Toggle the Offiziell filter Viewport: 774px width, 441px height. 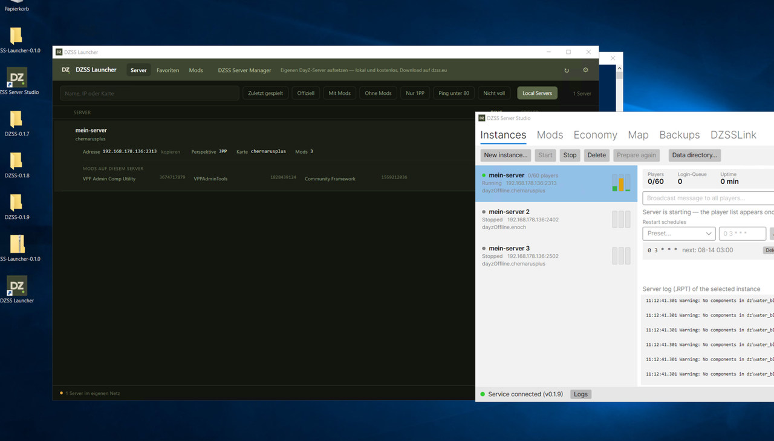pos(306,93)
